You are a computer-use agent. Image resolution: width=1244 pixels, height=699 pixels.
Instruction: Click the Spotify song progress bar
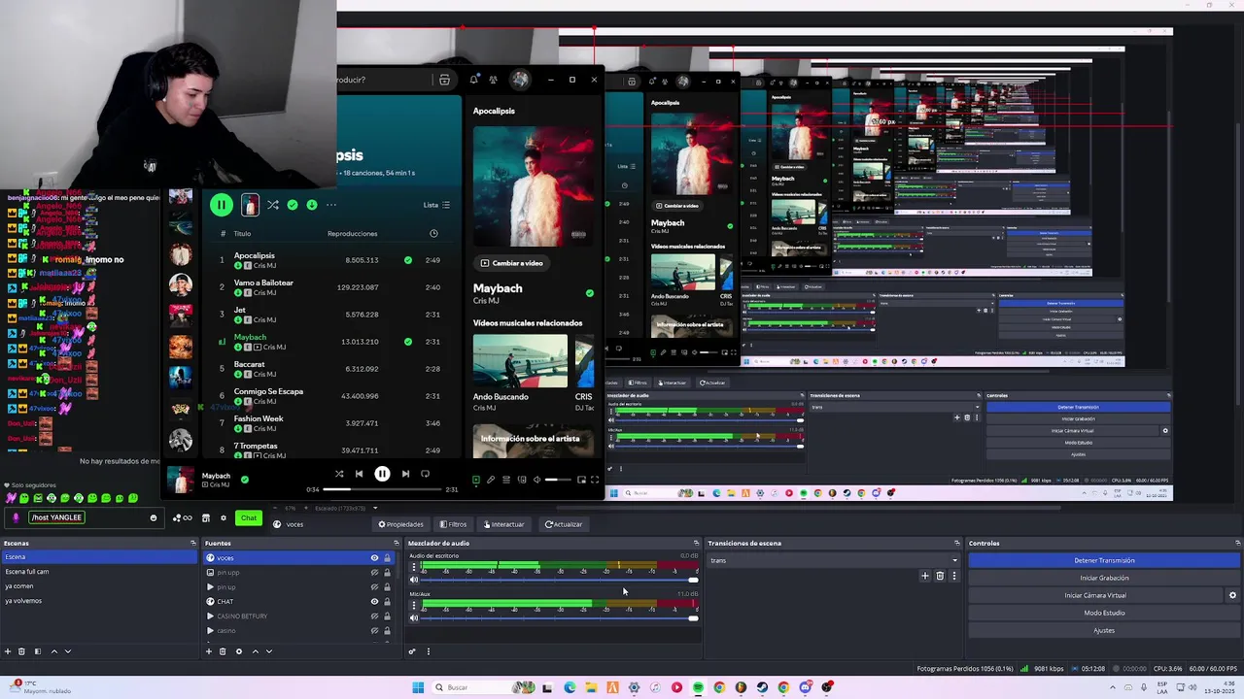click(x=382, y=489)
